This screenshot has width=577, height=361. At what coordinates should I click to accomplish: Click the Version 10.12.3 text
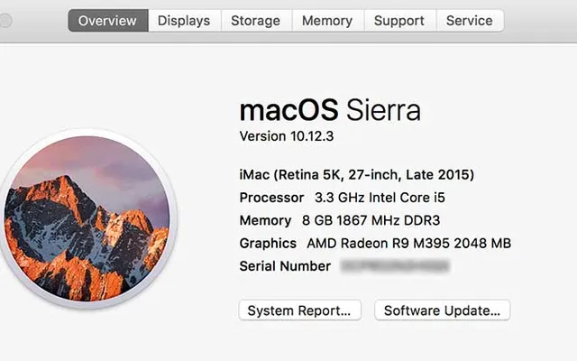(x=286, y=135)
